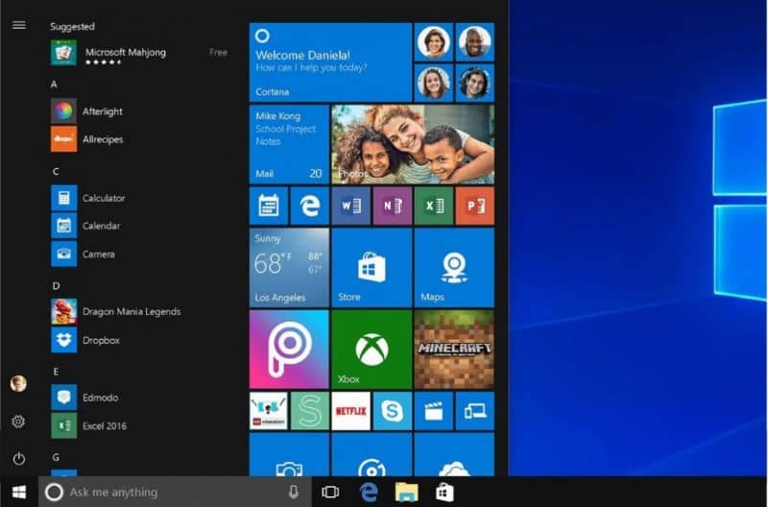Open the Cortana welcome tile
The image size is (768, 507).
[x=330, y=62]
